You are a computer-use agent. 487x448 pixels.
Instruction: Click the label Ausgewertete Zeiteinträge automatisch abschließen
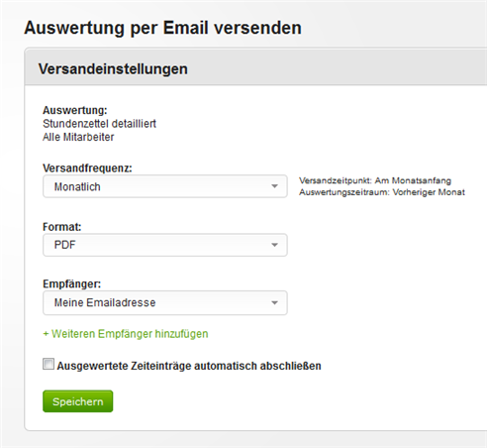189,366
